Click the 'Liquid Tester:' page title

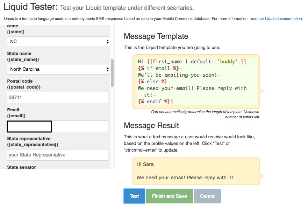(x=31, y=7)
